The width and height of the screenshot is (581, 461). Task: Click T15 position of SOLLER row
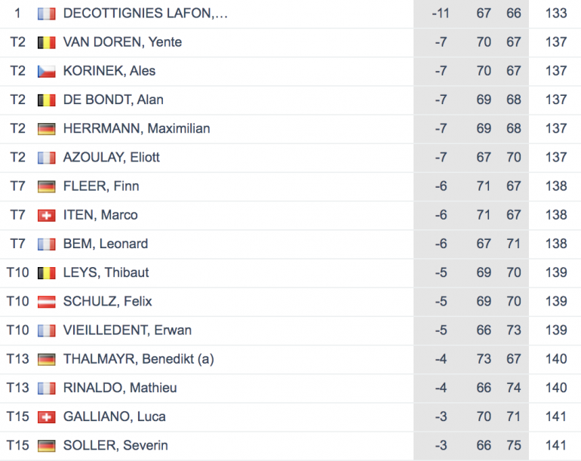[x=18, y=445]
